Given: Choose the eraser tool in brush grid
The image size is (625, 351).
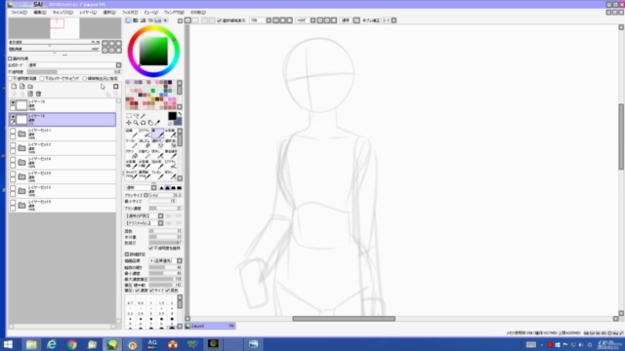Looking at the screenshot, I should (x=145, y=143).
